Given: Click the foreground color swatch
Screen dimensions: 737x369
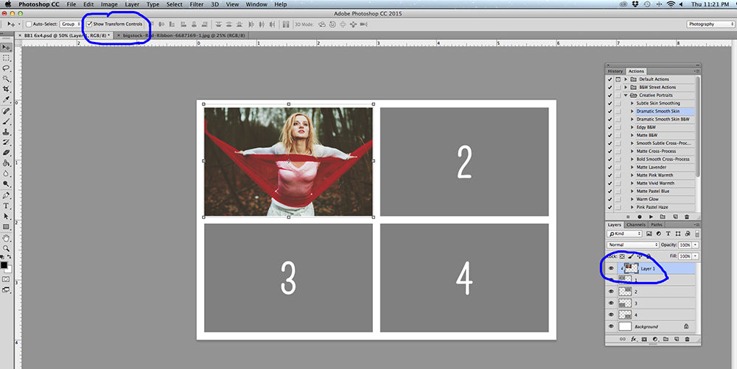Looking at the screenshot, I should [4, 265].
